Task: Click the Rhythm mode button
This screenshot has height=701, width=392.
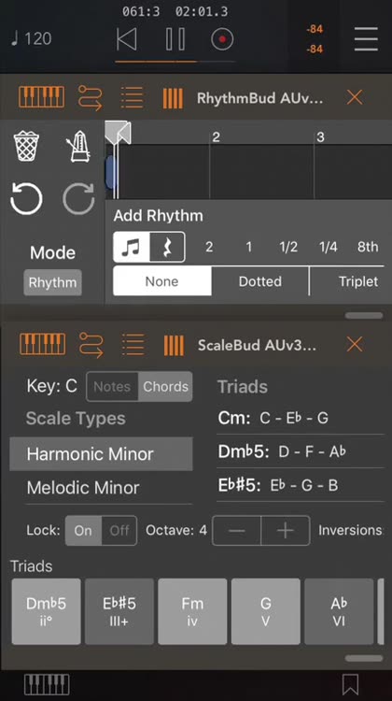Action: pos(52,282)
